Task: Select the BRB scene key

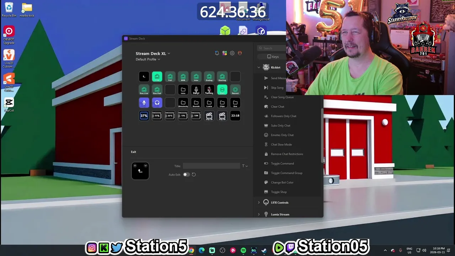Action: [x=183, y=76]
